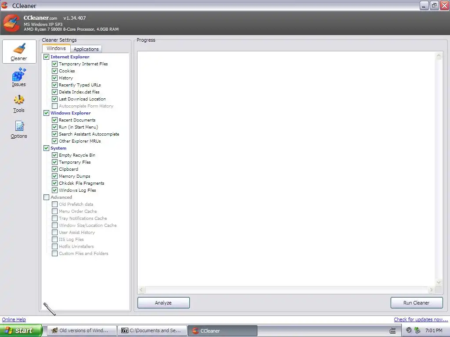The image size is (450, 337).
Task: Click the CCleaner title bar icon
Action: coord(4,5)
